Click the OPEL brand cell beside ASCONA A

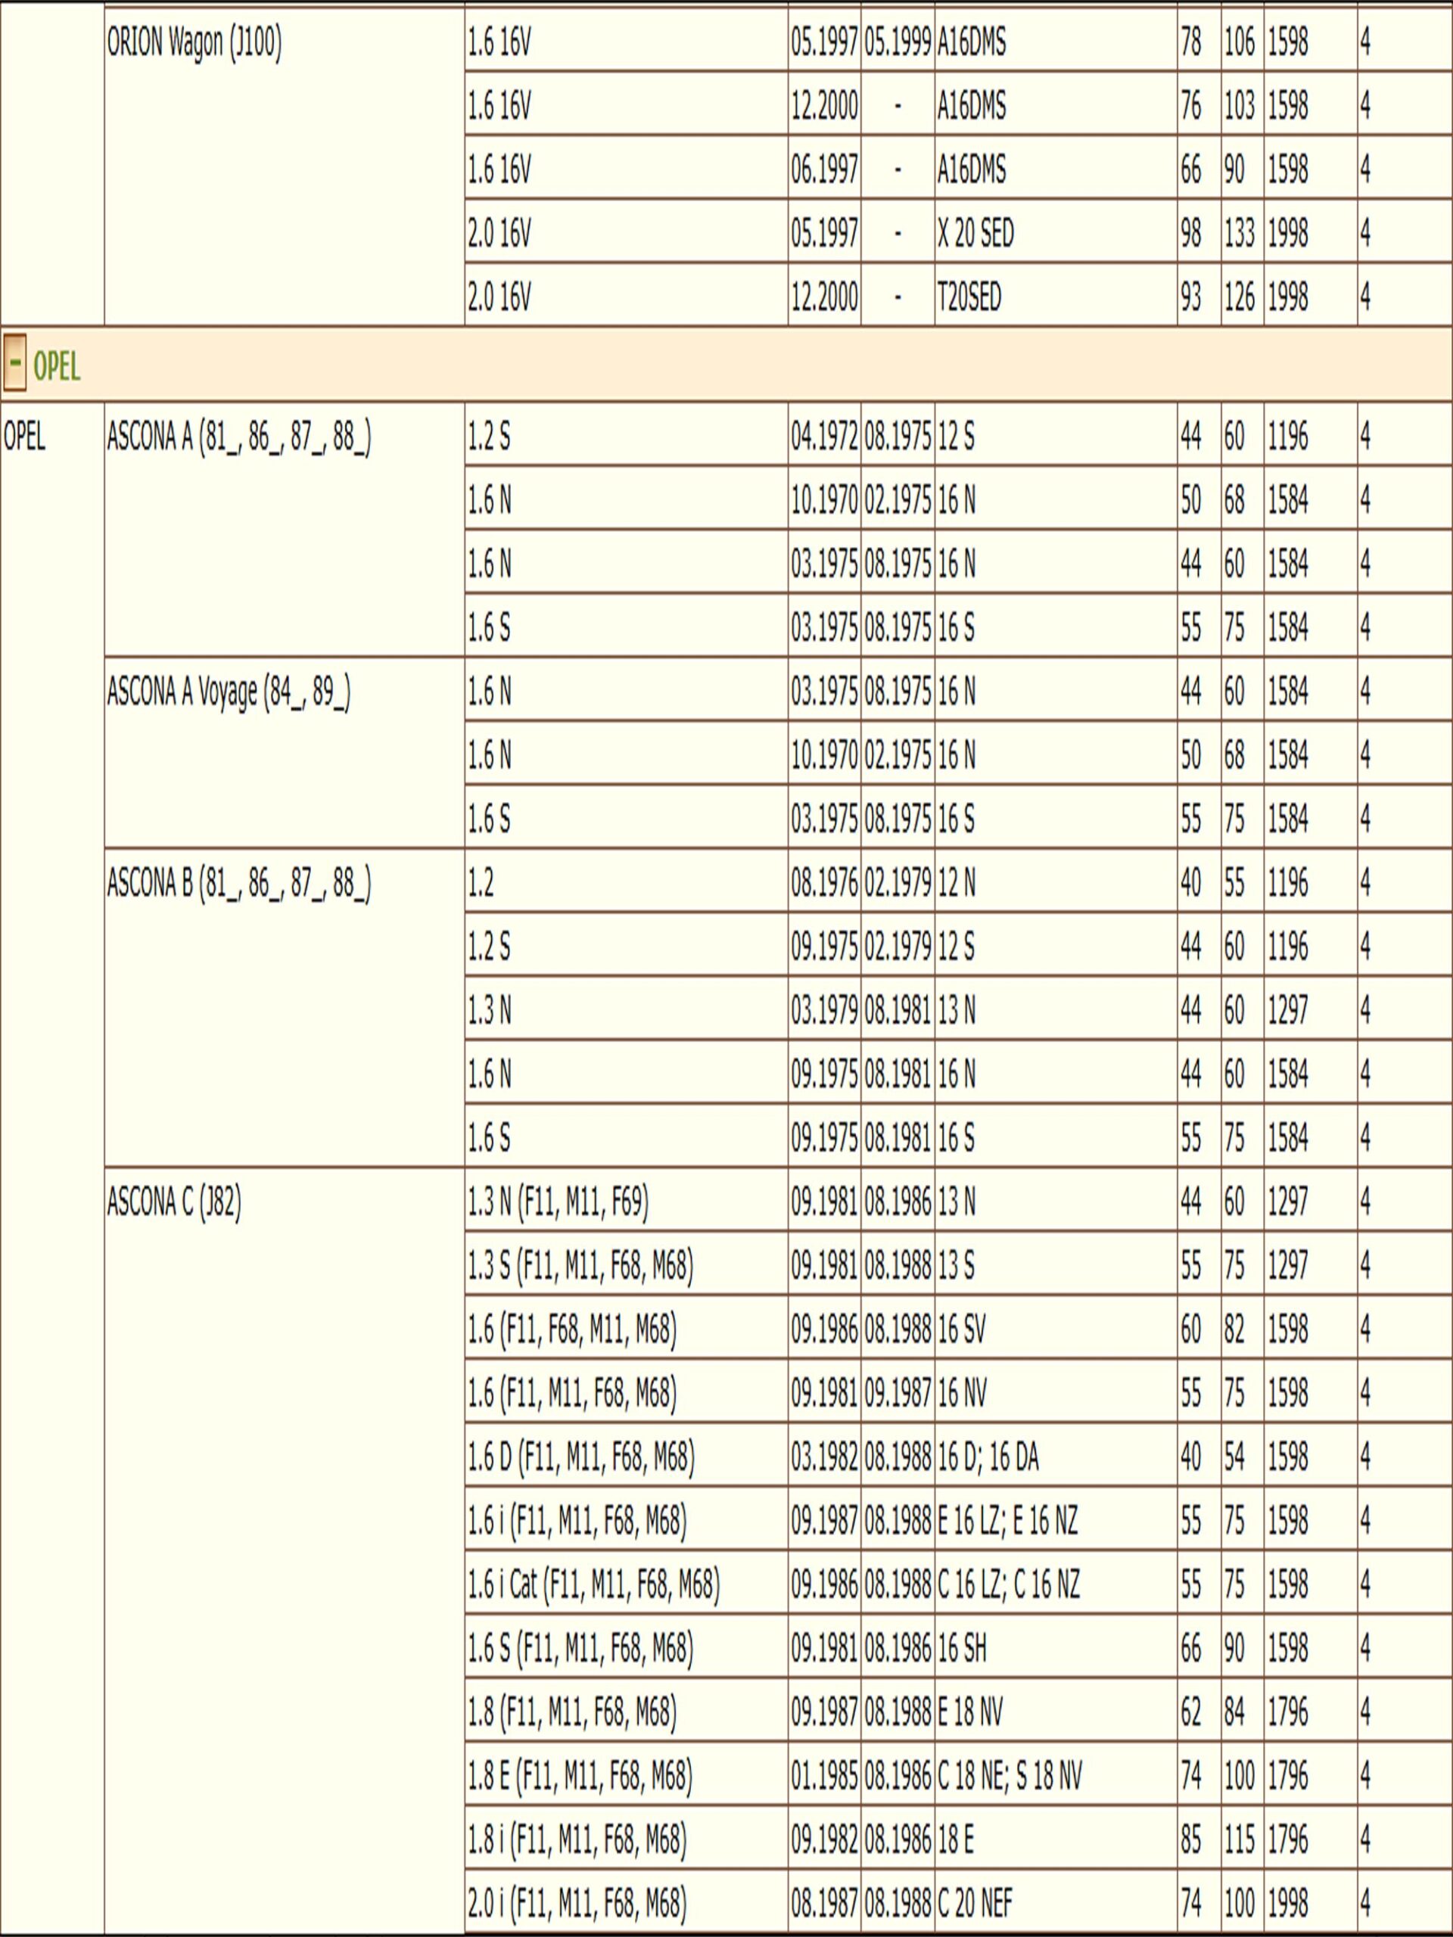24,436
